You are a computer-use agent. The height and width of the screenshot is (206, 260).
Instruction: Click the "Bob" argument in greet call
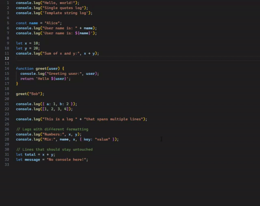tap(35, 94)
